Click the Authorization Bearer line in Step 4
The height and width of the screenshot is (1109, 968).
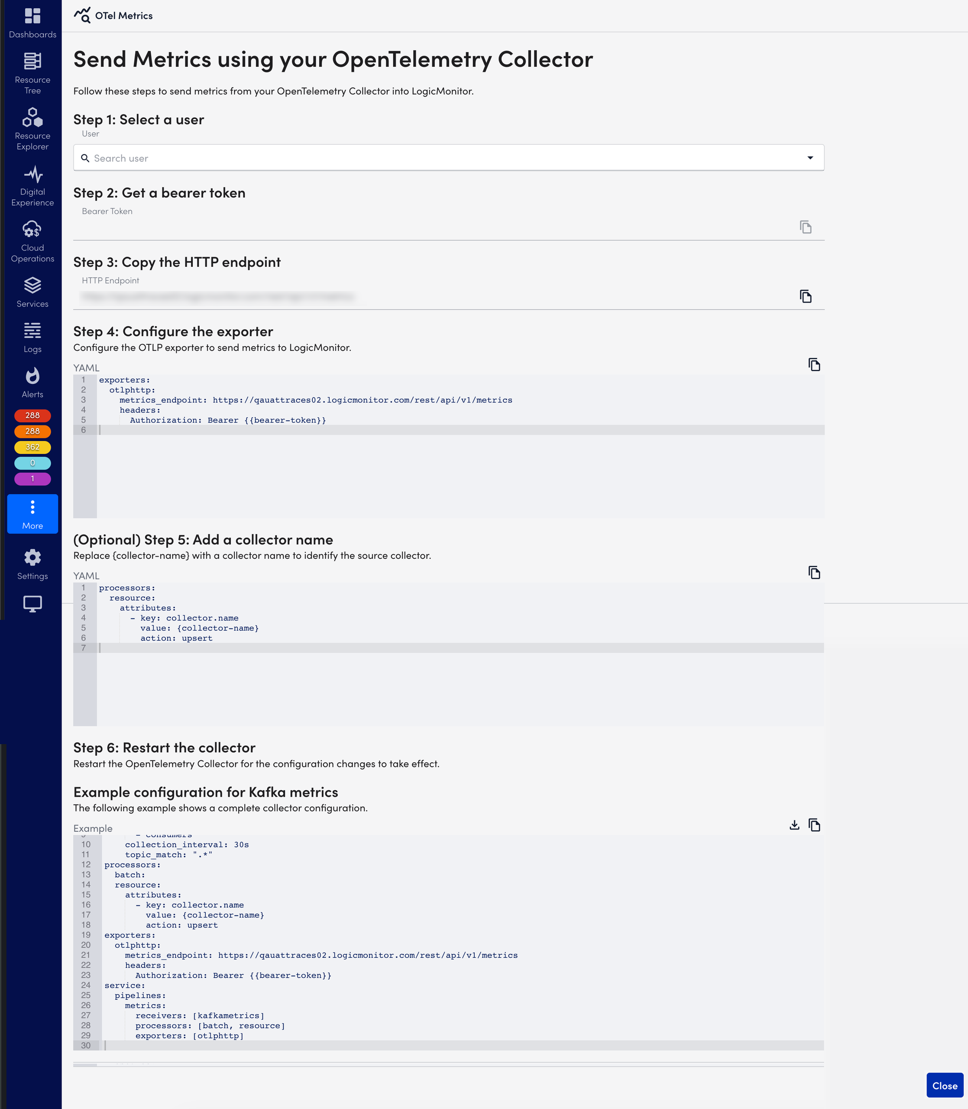coord(228,420)
